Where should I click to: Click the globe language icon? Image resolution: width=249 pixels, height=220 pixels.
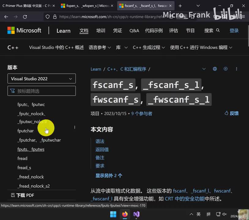tap(215, 69)
